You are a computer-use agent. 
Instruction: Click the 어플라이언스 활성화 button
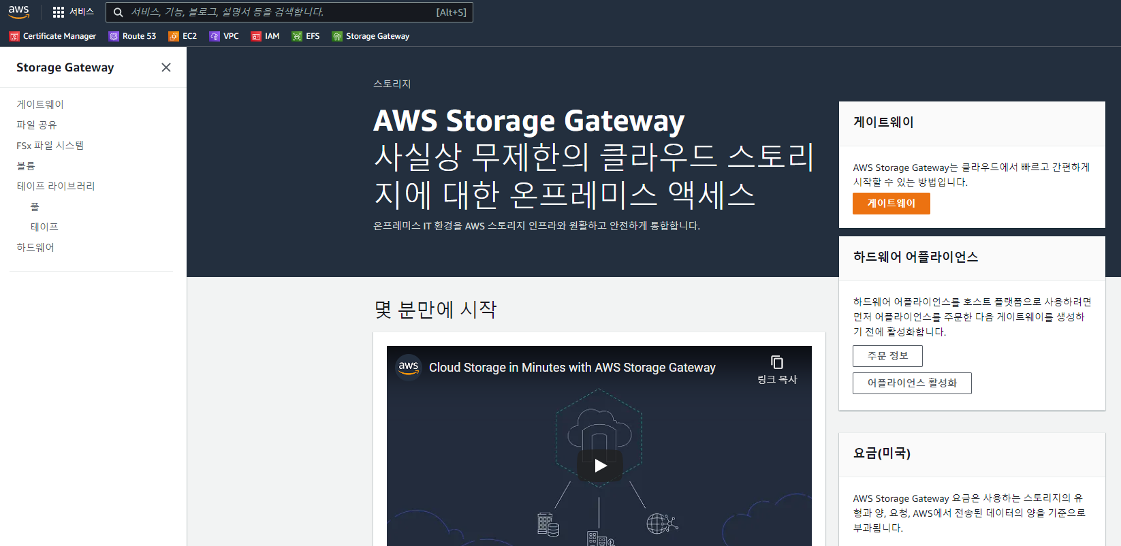(x=912, y=383)
